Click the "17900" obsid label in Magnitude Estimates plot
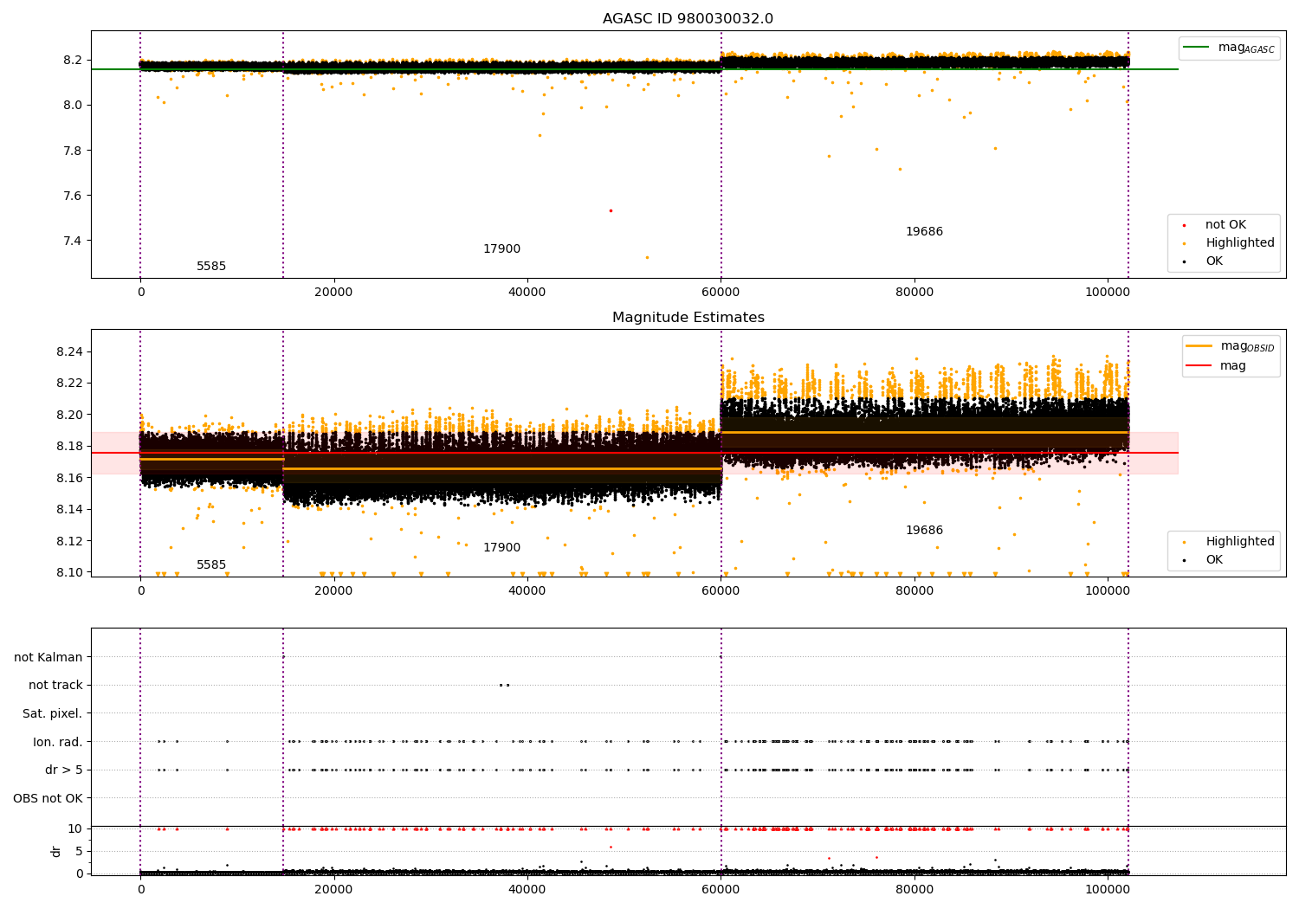This screenshot has height=909, width=1299. coord(501,548)
